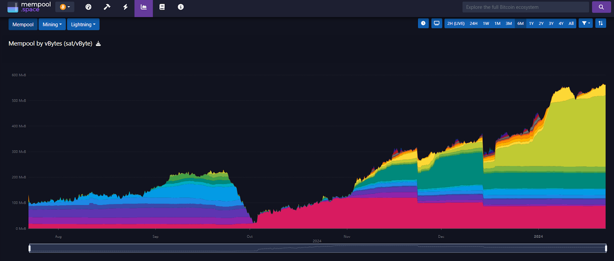Open the dashboard gauge icon
Image resolution: width=614 pixels, height=261 pixels.
[x=88, y=7]
